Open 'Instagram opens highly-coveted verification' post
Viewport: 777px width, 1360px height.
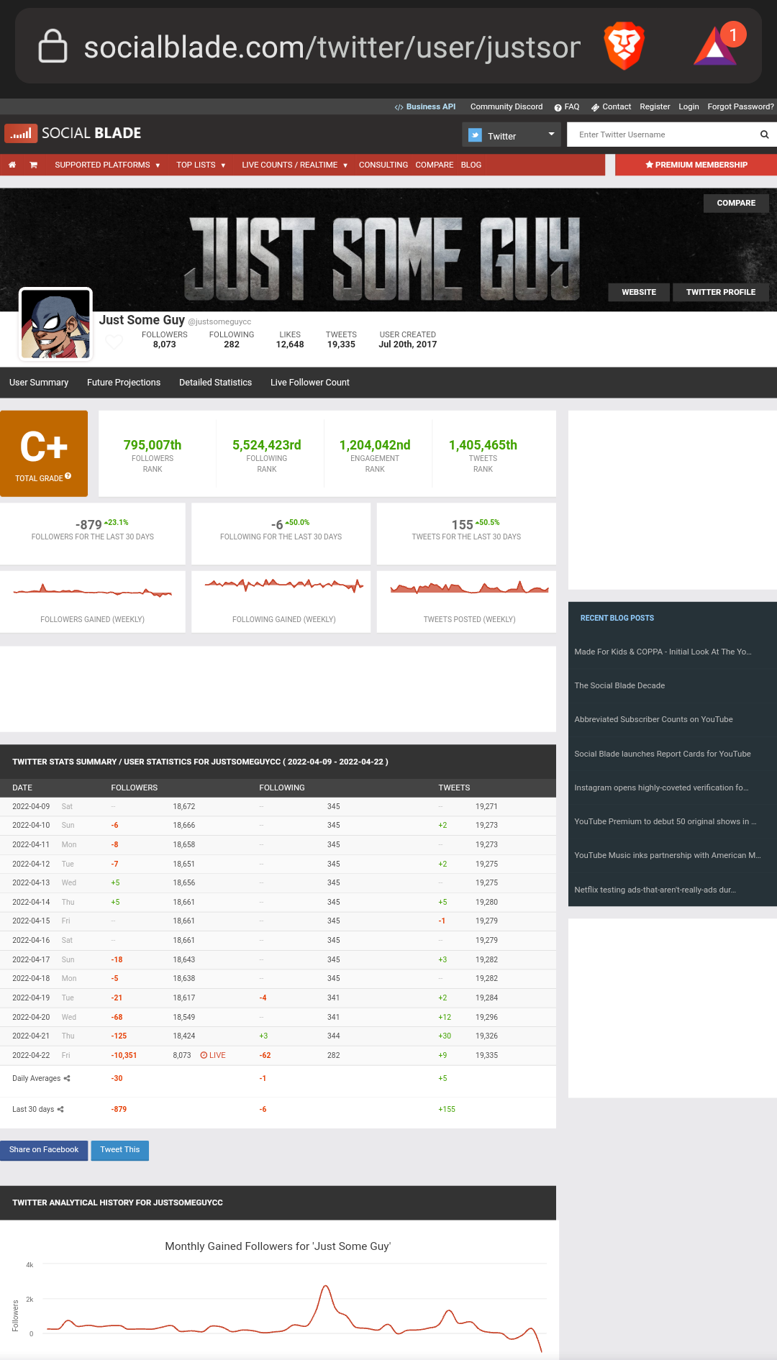661,788
